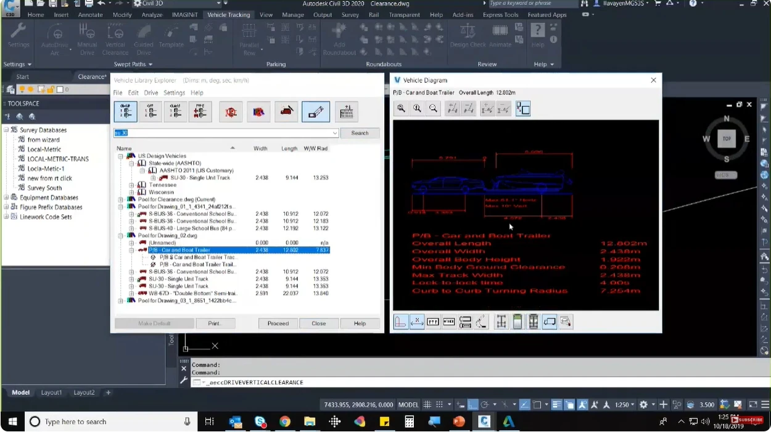The width and height of the screenshot is (771, 432).
Task: Zoom in within the Vehicle Diagram window
Action: 416,109
